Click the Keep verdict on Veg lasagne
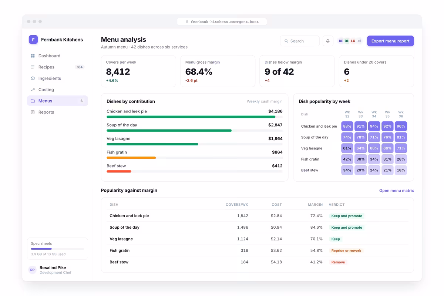 coord(336,239)
